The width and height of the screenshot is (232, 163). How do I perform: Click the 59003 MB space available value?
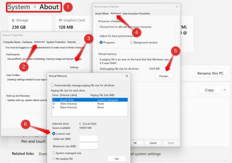(85, 128)
